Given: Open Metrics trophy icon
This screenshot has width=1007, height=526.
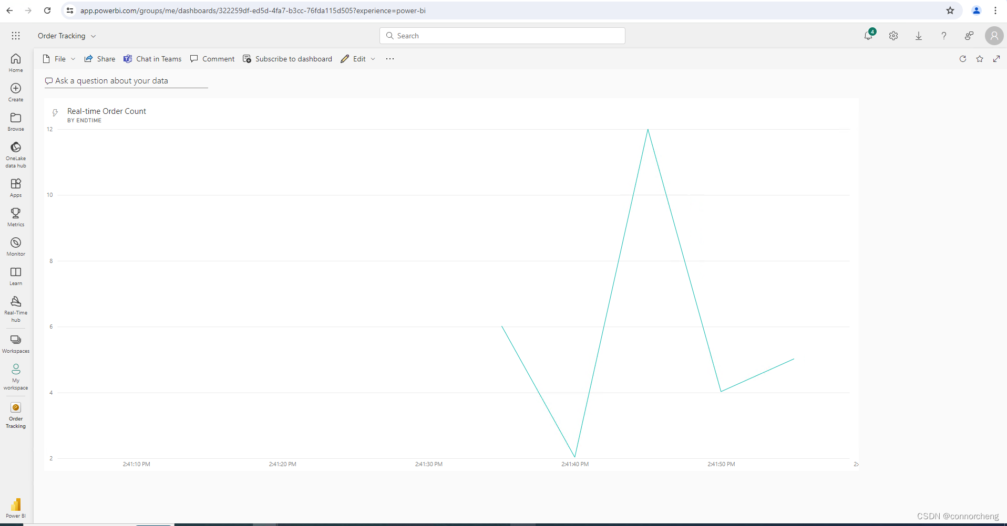Looking at the screenshot, I should pyautogui.click(x=16, y=217).
